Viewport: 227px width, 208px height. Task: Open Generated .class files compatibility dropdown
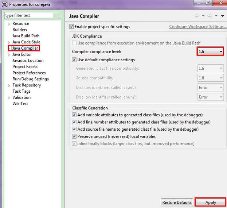pos(211,68)
